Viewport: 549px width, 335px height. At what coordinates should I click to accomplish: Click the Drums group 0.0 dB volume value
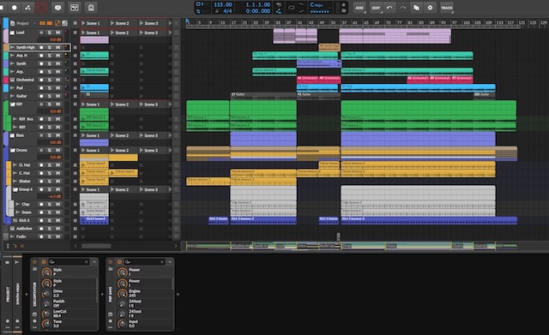pos(55,158)
